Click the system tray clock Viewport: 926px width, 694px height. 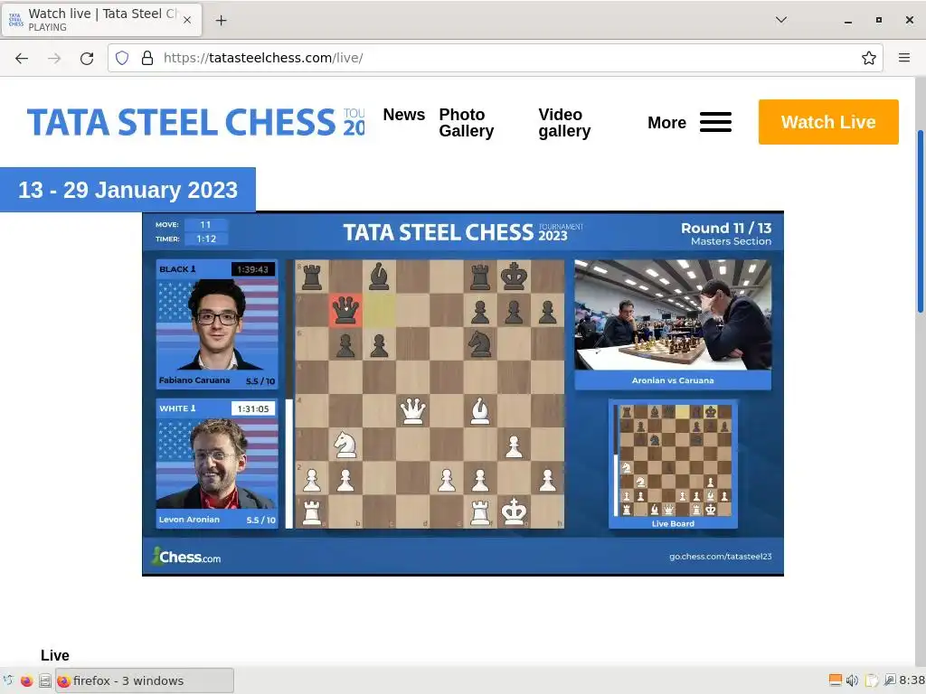click(912, 680)
